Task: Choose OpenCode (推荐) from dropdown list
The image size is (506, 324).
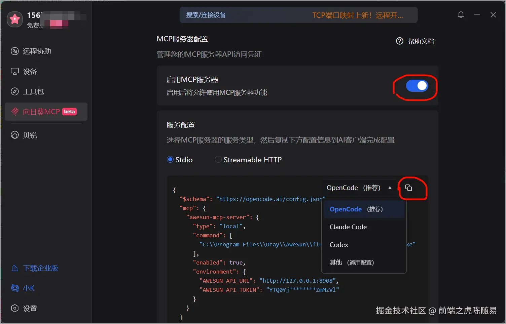Action: 364,209
